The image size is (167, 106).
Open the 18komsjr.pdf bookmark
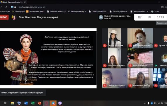click(x=18, y=11)
